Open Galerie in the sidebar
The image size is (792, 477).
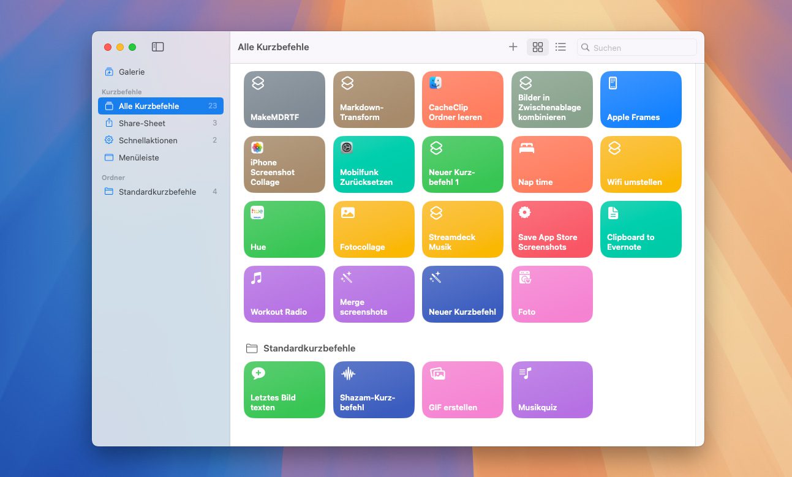pyautogui.click(x=132, y=72)
